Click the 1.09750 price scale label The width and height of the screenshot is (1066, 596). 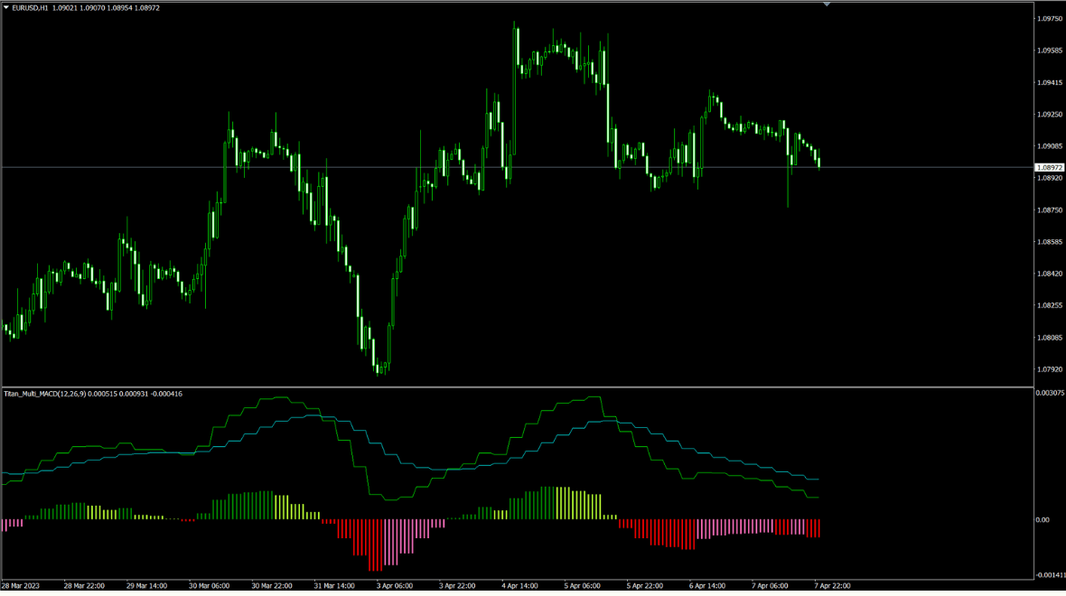tap(1049, 19)
